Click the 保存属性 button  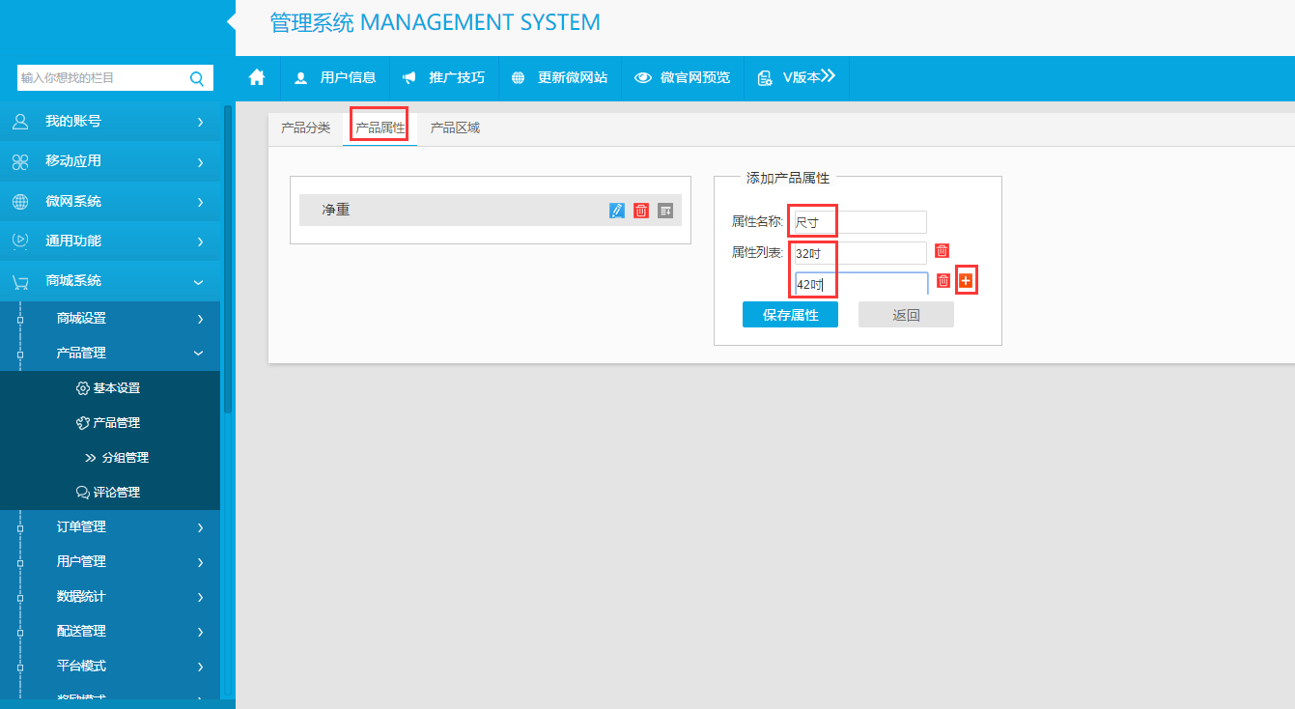(x=790, y=315)
